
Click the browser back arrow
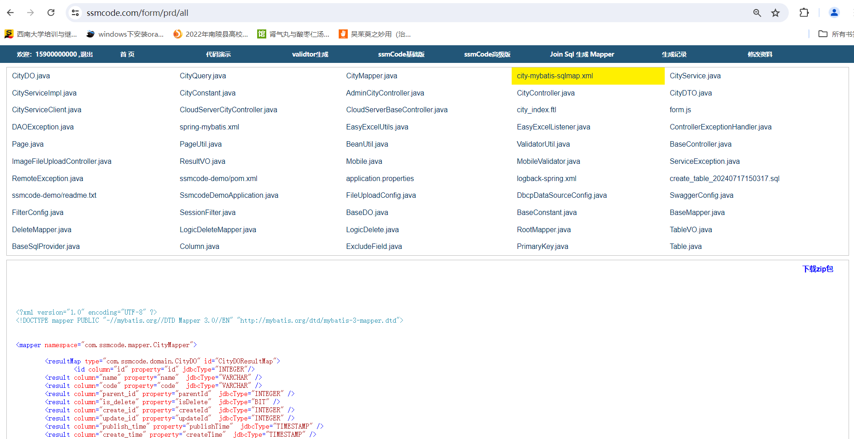10,13
